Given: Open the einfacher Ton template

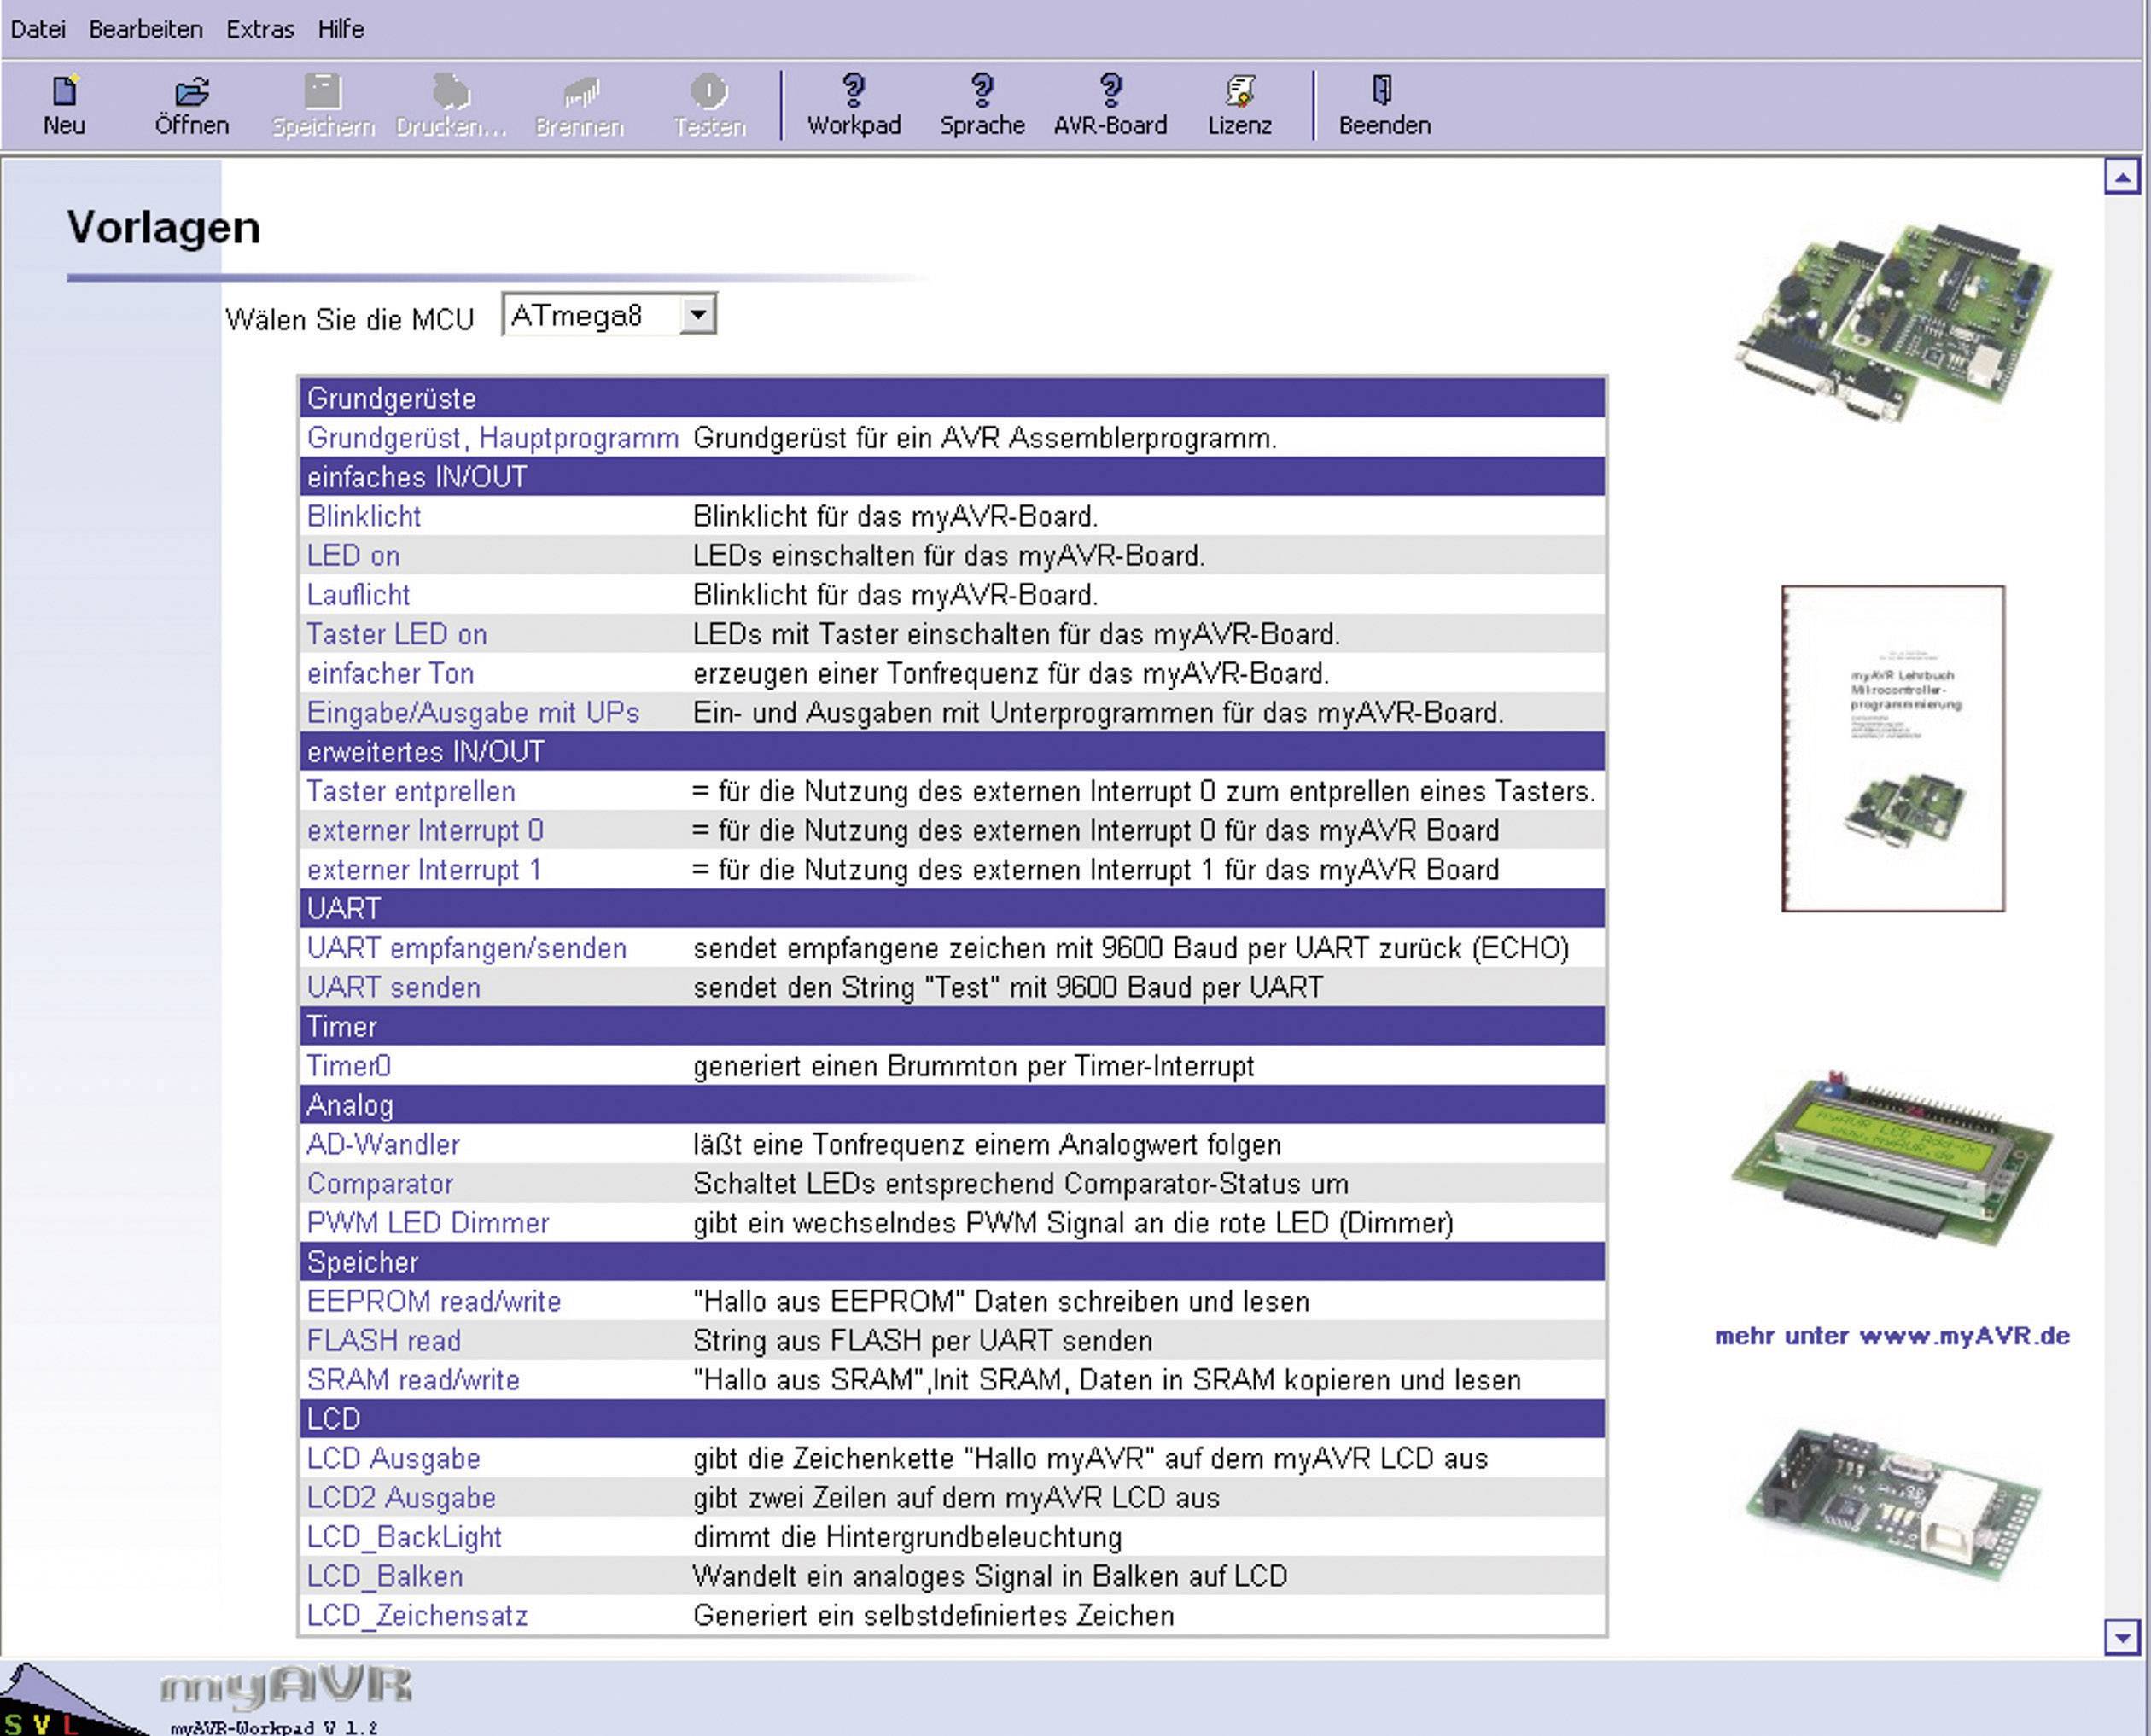Looking at the screenshot, I should coord(390,673).
